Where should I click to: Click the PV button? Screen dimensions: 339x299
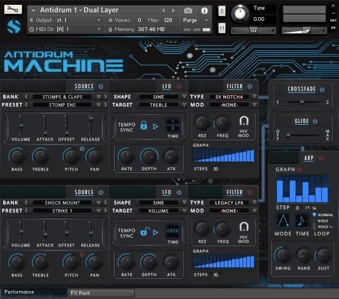pyautogui.click(x=333, y=28)
